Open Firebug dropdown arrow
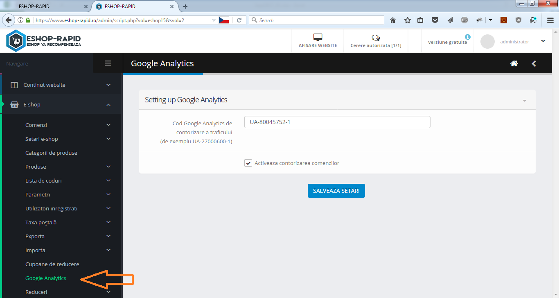The width and height of the screenshot is (559, 298). pyautogui.click(x=490, y=20)
